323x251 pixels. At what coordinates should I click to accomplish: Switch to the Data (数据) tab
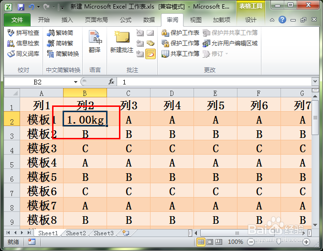(149, 20)
